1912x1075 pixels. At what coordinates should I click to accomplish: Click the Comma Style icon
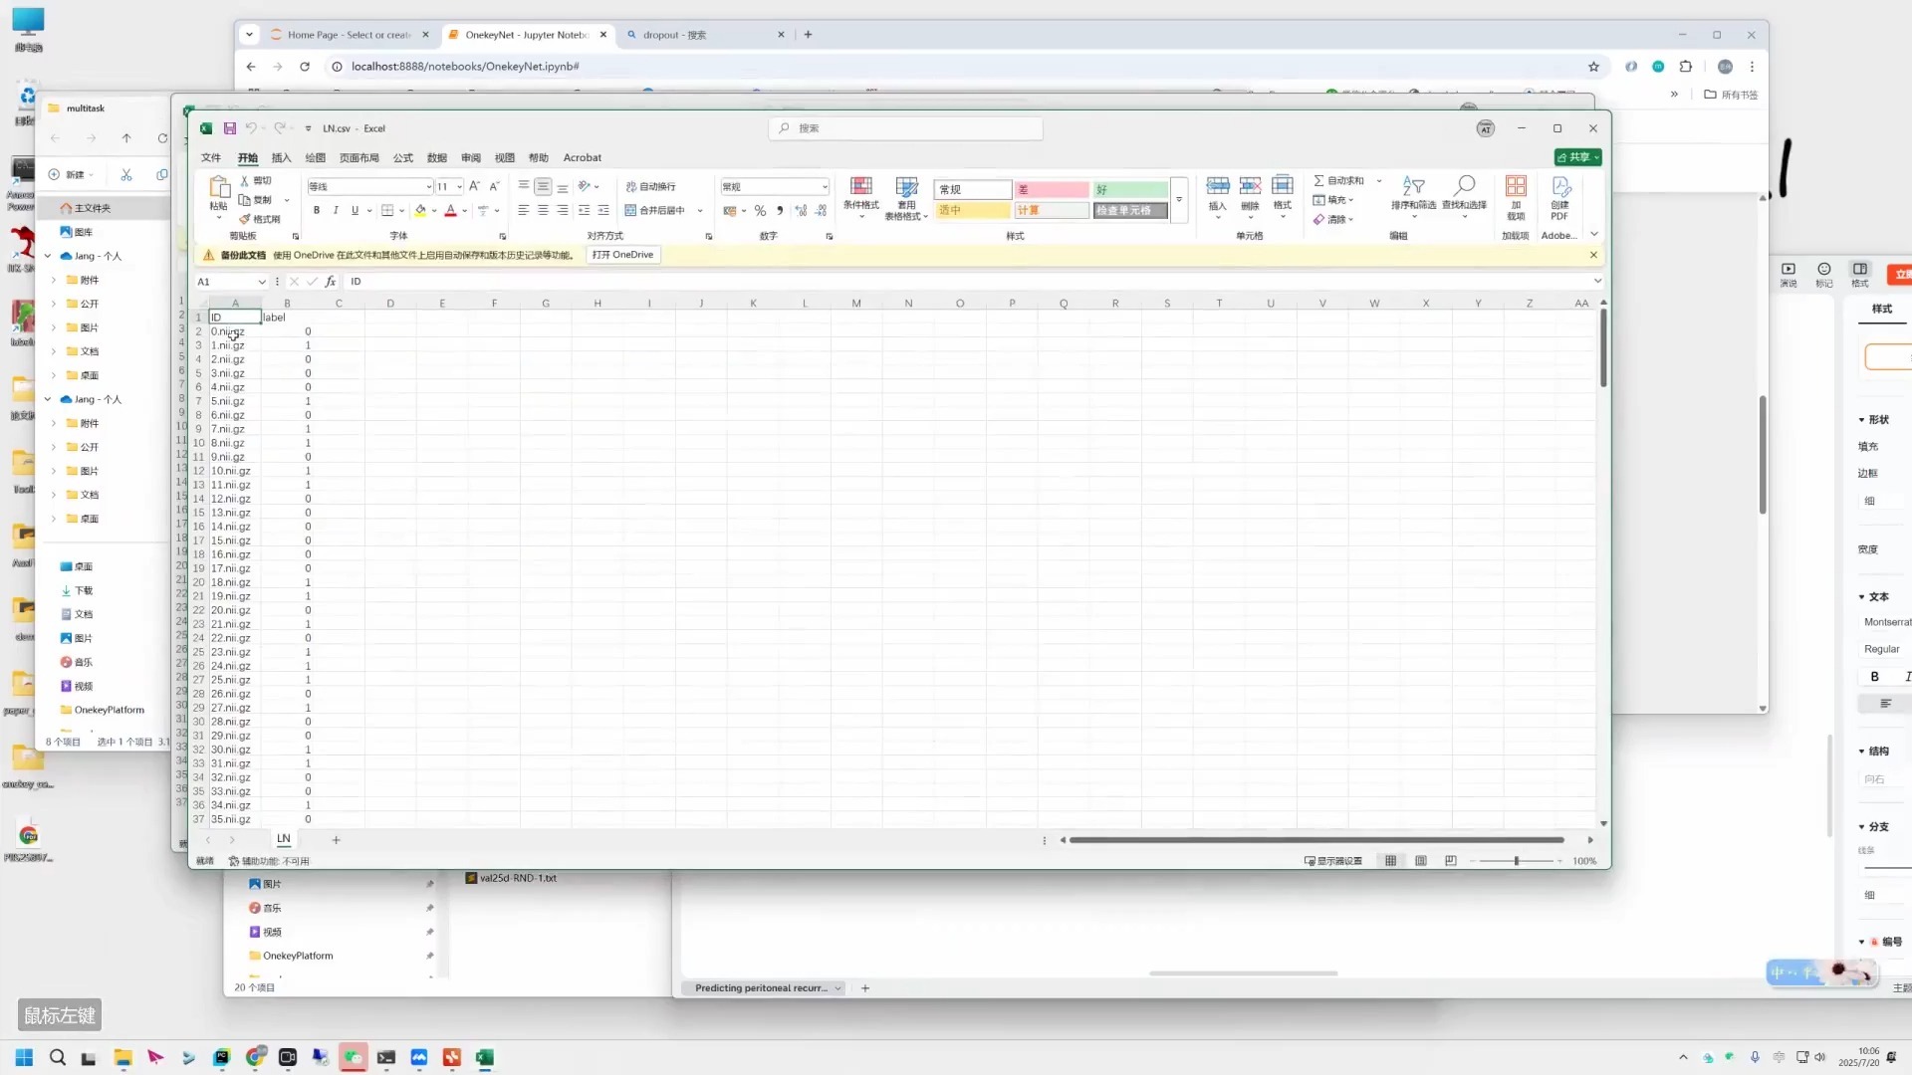pyautogui.click(x=780, y=210)
